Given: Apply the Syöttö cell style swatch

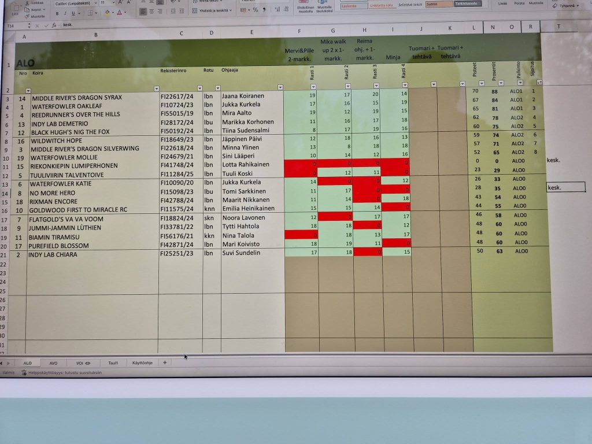Looking at the screenshot, I should (437, 4).
